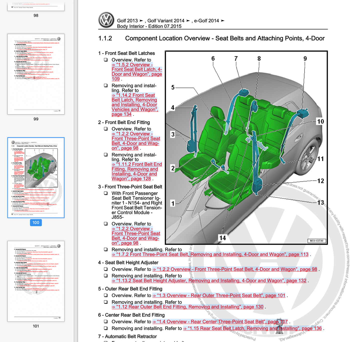Screen dimensions: 361x342
Task: Select the page 101 thumbnail in the sidebar
Action: point(36,281)
